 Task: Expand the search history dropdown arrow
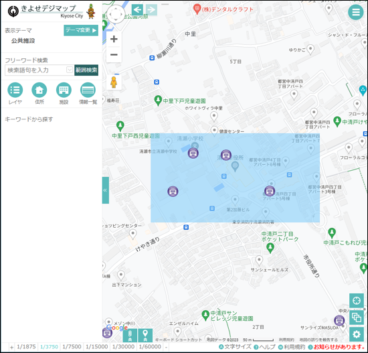point(70,70)
